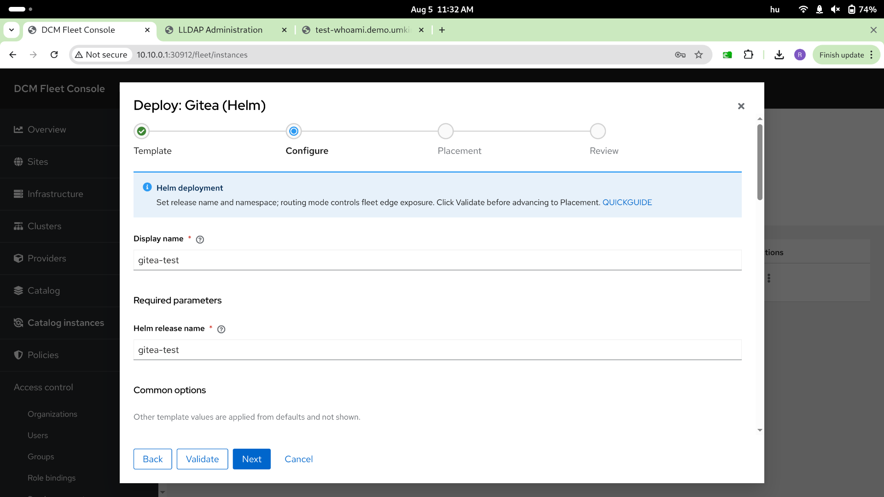Open Role bindings under Access control
Viewport: 884px width, 497px height.
coord(52,478)
